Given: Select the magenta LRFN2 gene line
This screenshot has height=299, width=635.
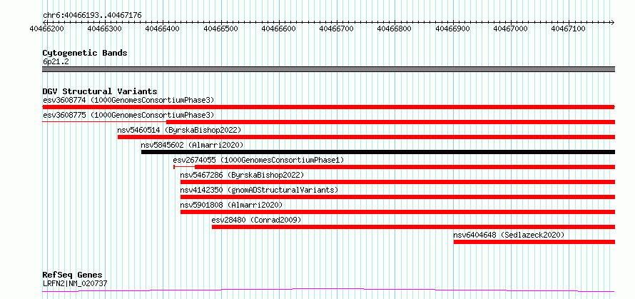Looking at the screenshot, I should (x=329, y=290).
